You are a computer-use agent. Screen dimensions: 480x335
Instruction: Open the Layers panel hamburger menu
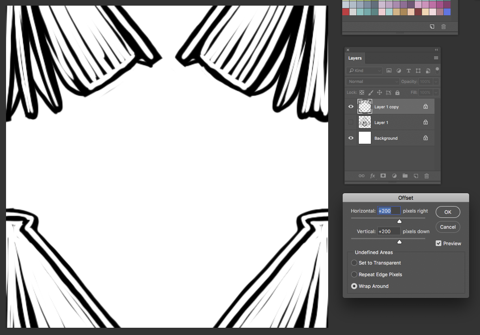pyautogui.click(x=436, y=58)
